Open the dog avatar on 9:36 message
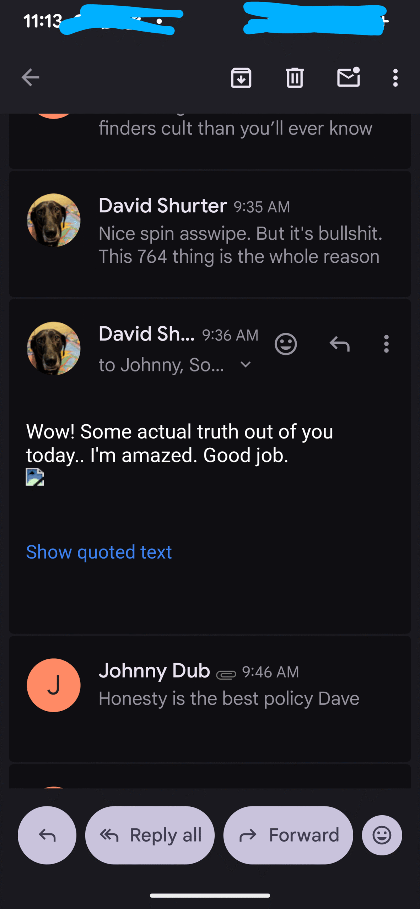 point(54,348)
